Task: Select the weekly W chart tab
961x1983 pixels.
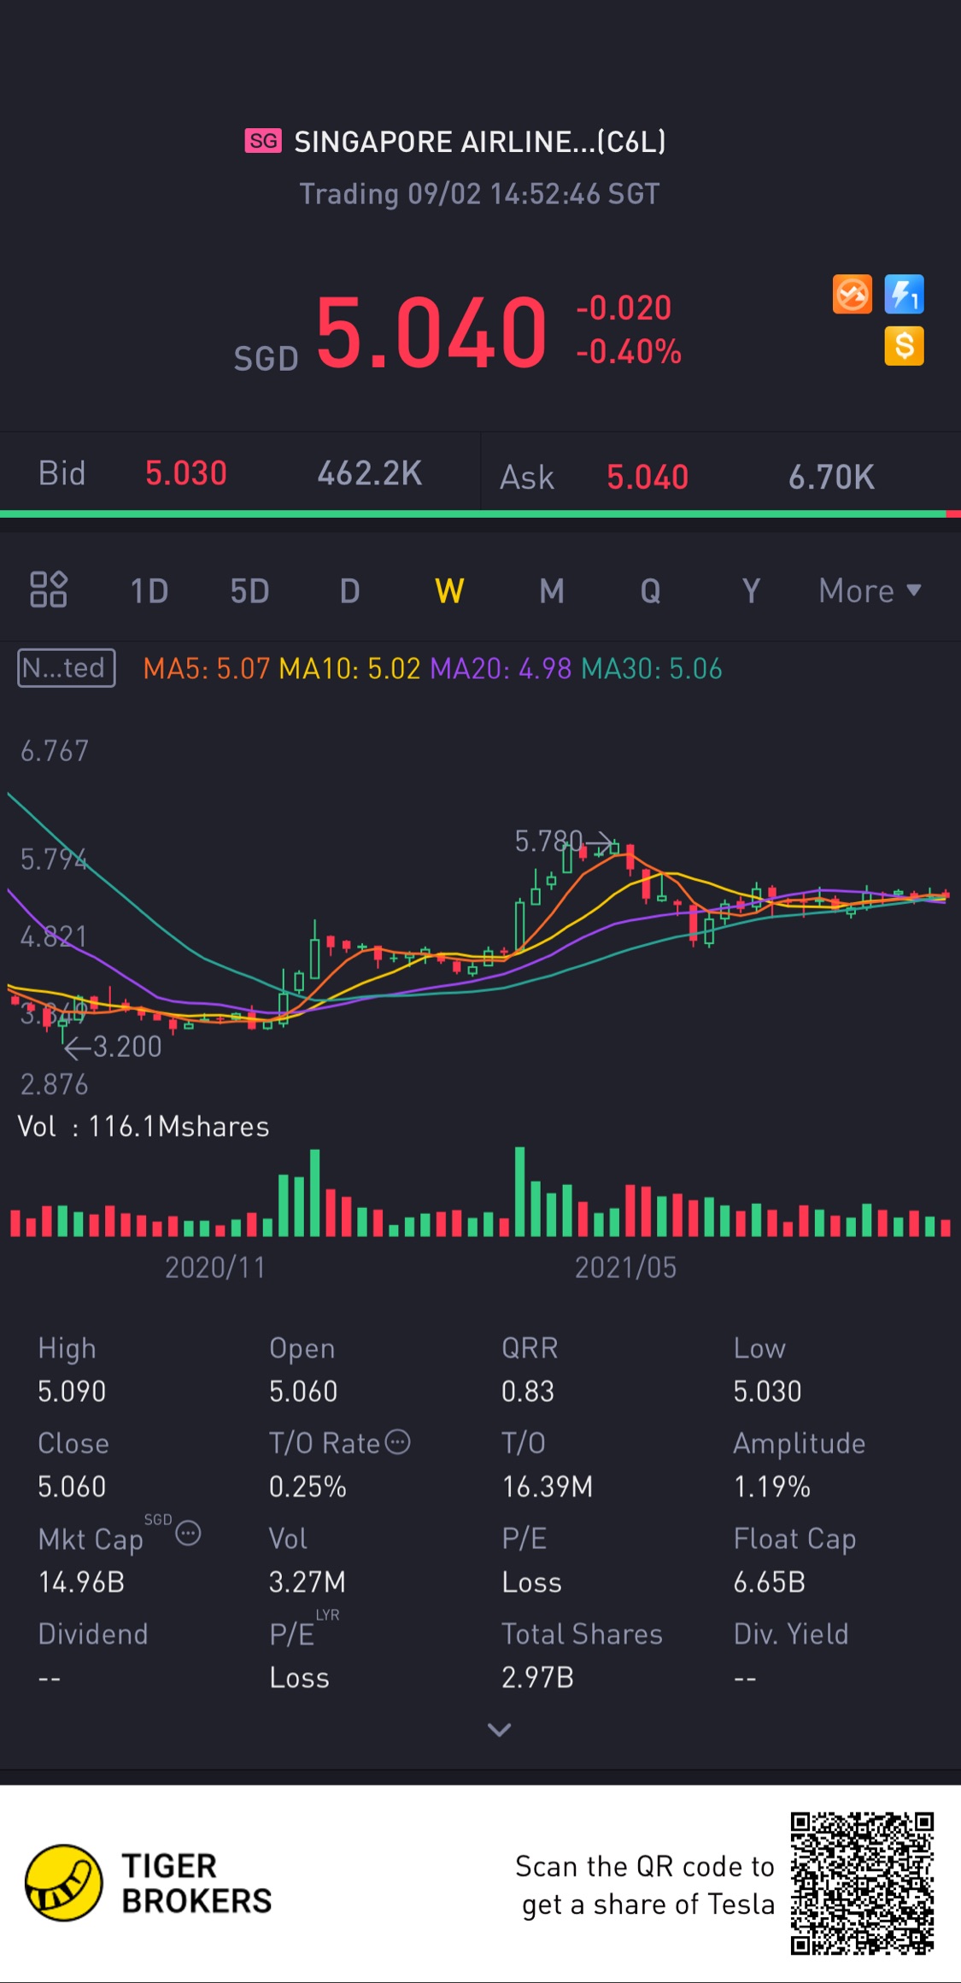Action: click(449, 590)
